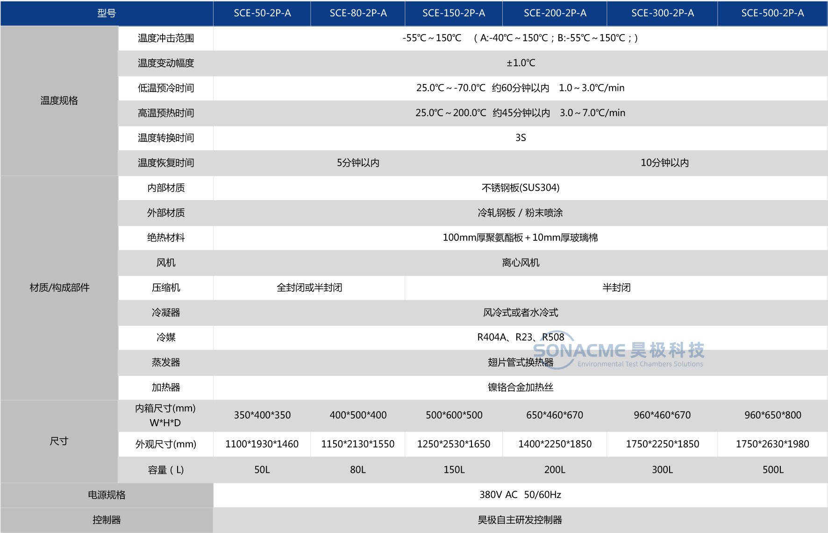Click the R404A、R23、R508 refrigerant text
This screenshot has height=533, width=828.
click(x=520, y=337)
